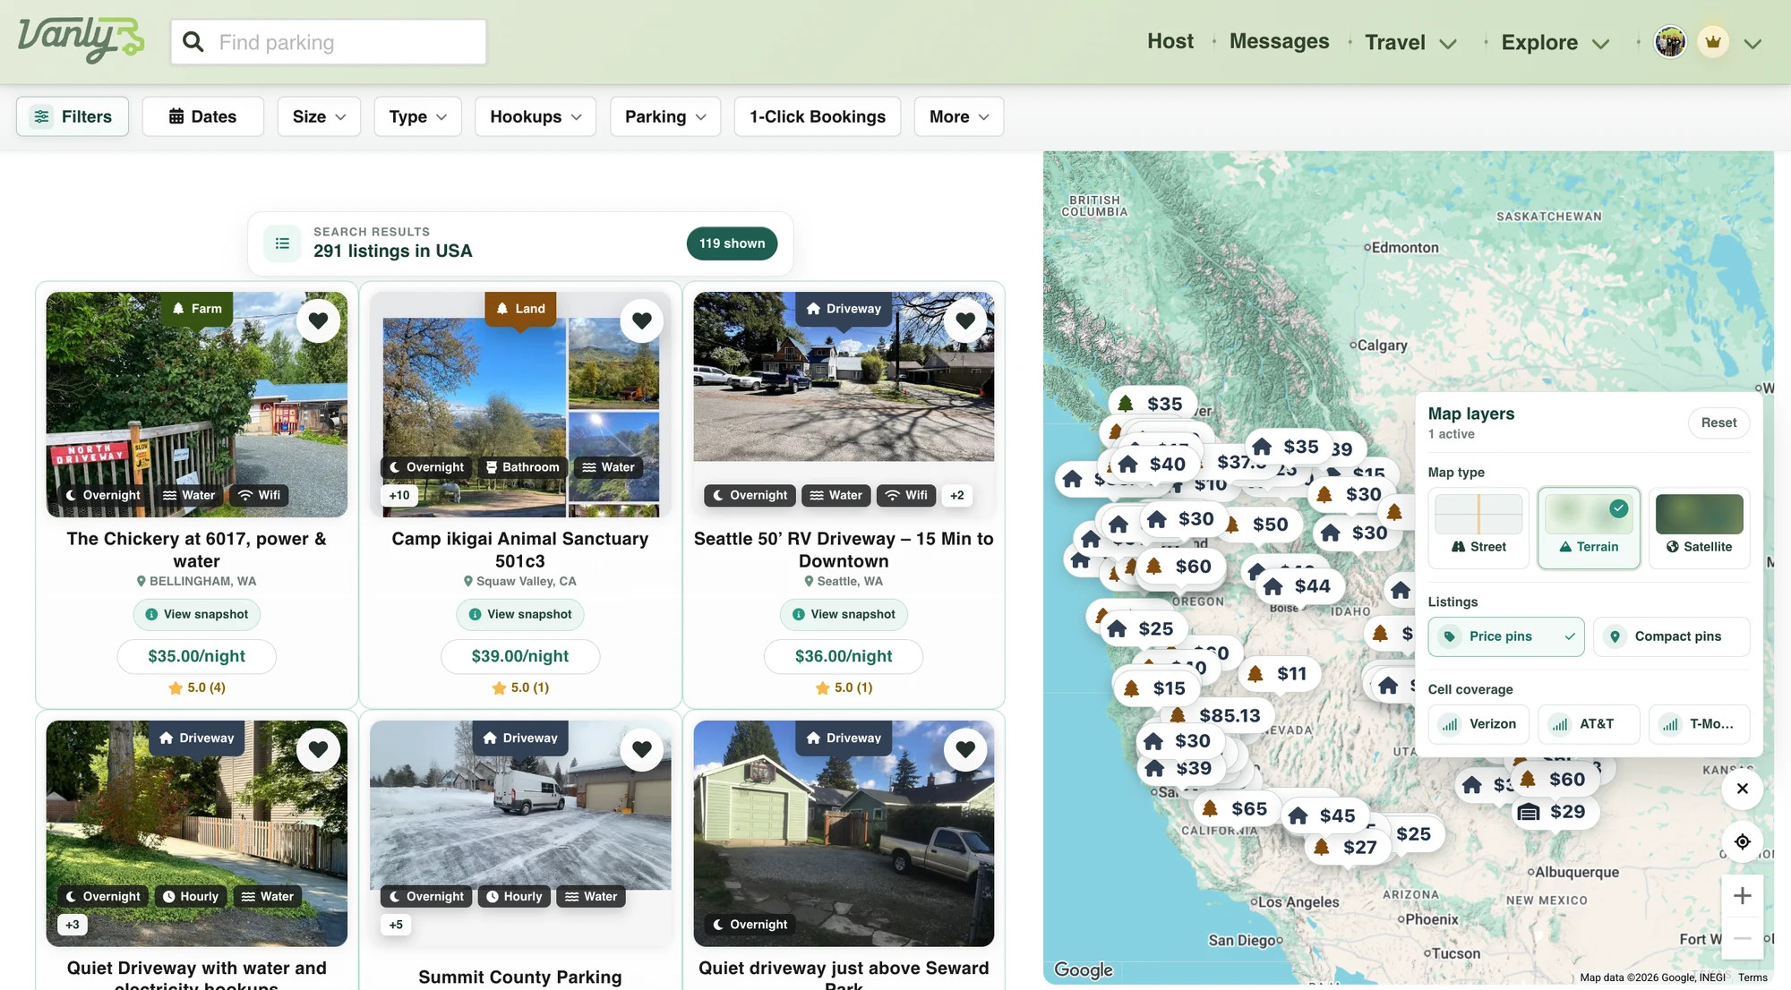The image size is (1791, 990).
Task: Click $35.00/night price button
Action: pos(197,656)
